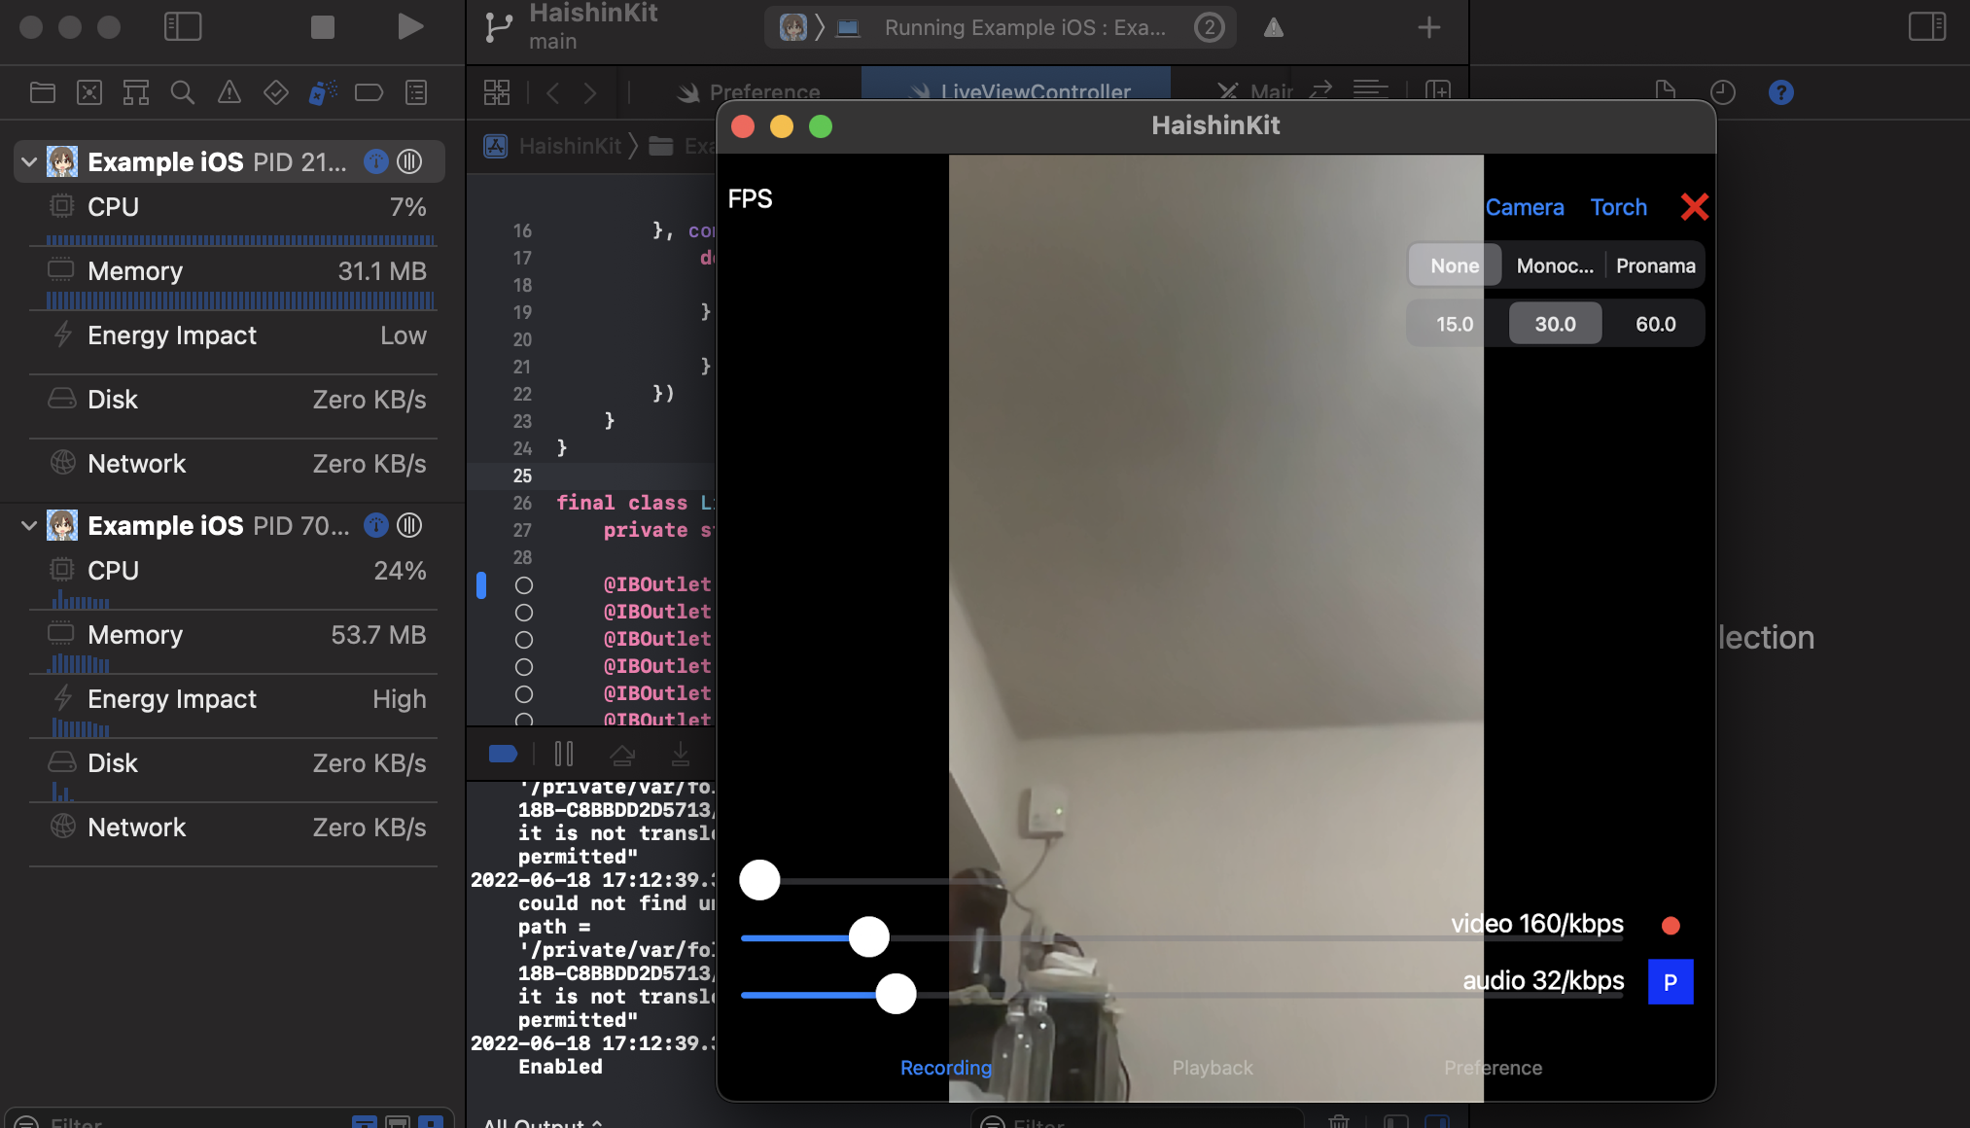Toggle the inspector sidebar icon

1927,26
